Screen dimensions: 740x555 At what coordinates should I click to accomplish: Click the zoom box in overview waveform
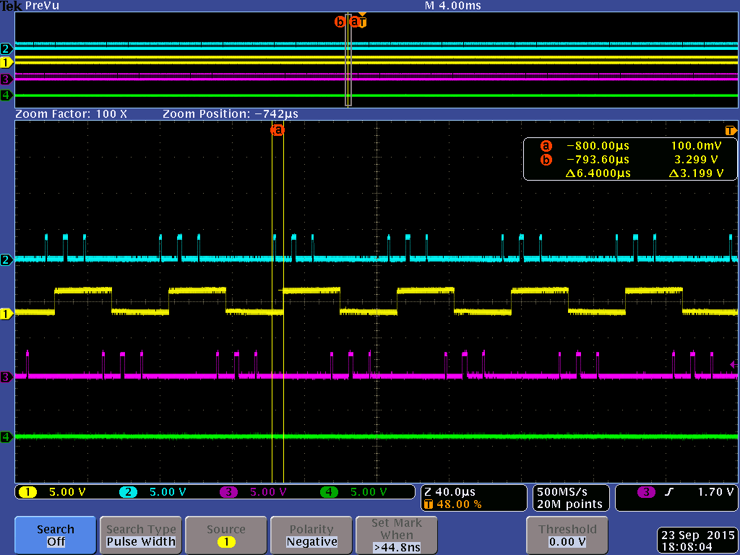coord(348,61)
